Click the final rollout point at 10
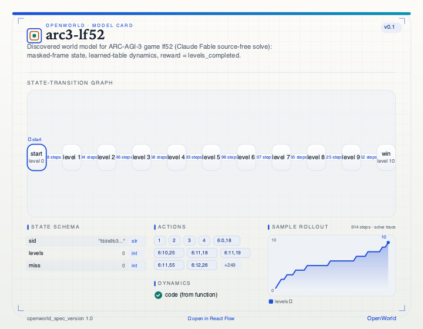This screenshot has width=423, height=329. pos(388,243)
